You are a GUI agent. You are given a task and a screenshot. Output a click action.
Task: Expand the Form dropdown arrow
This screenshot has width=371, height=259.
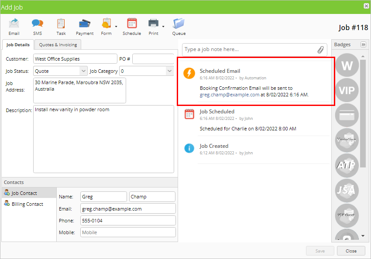point(116,27)
